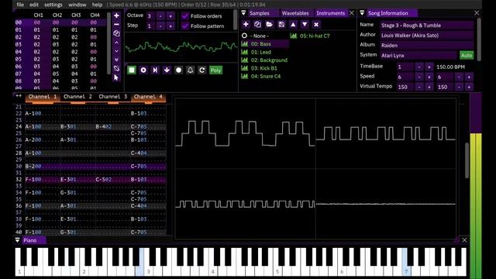Expand pattern columns with the ++ button
This screenshot has height=279, width=496.
19,96
